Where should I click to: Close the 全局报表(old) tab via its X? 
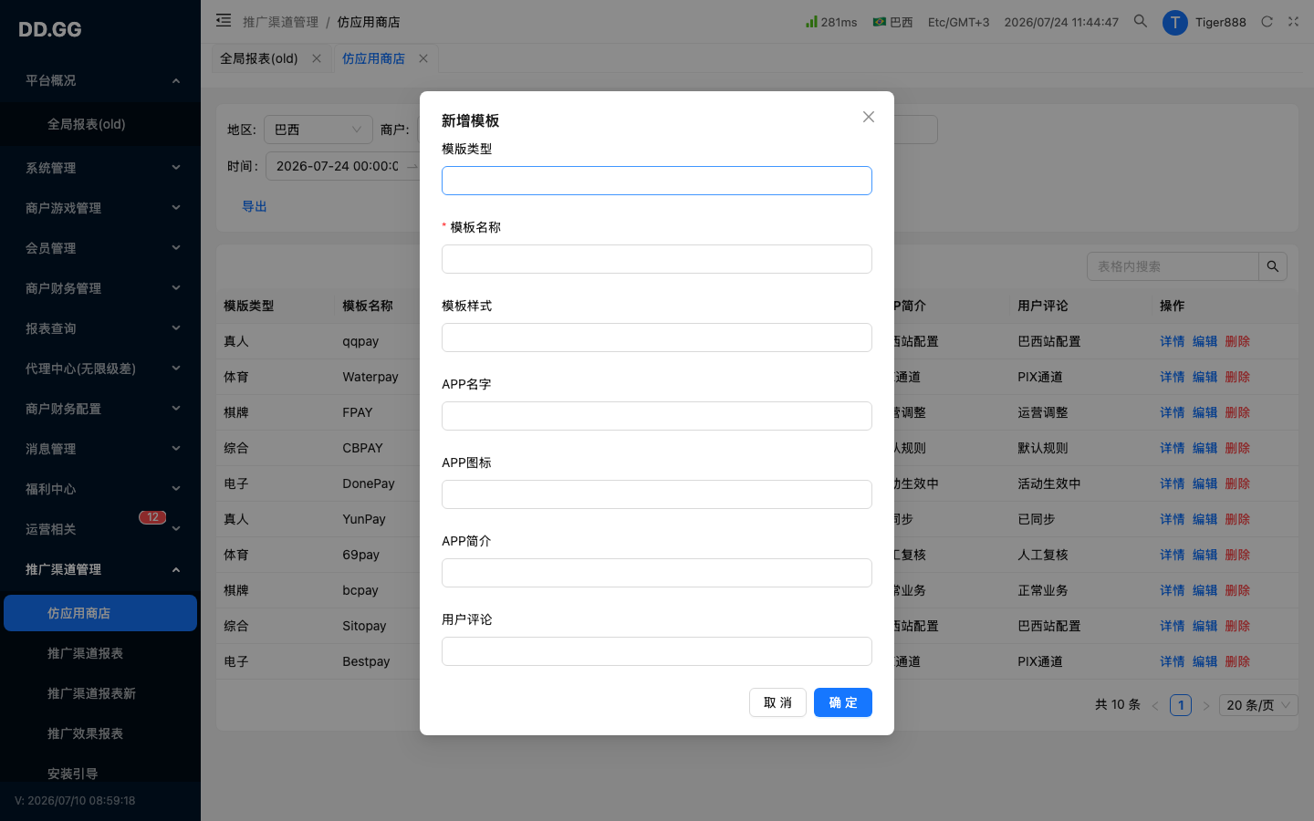click(x=317, y=58)
